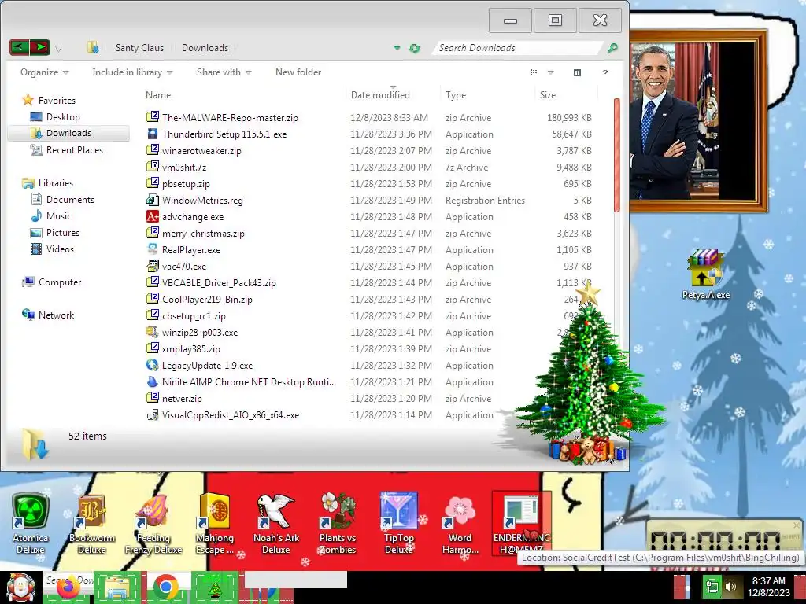Click the help question mark icon
The height and width of the screenshot is (604, 806).
point(605,72)
